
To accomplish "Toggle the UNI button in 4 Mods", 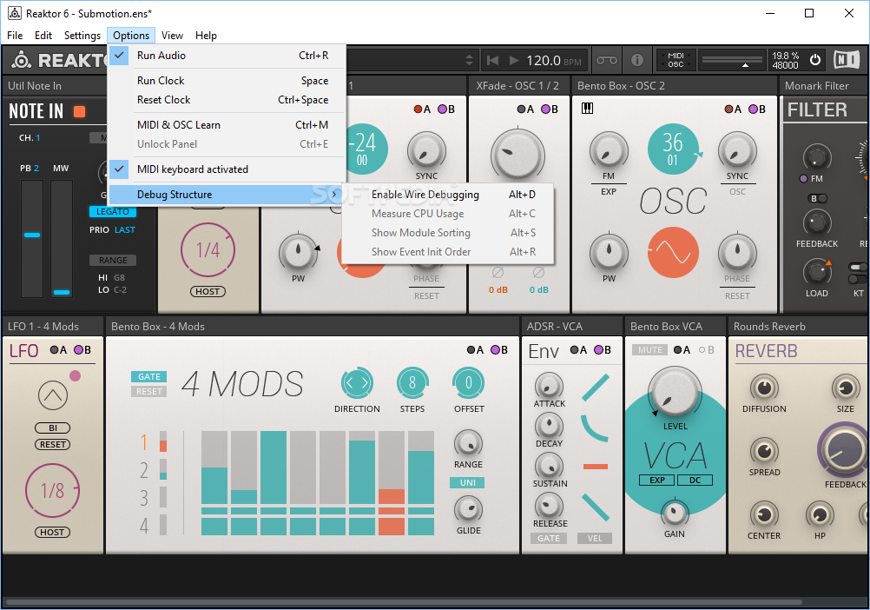I will tap(467, 482).
